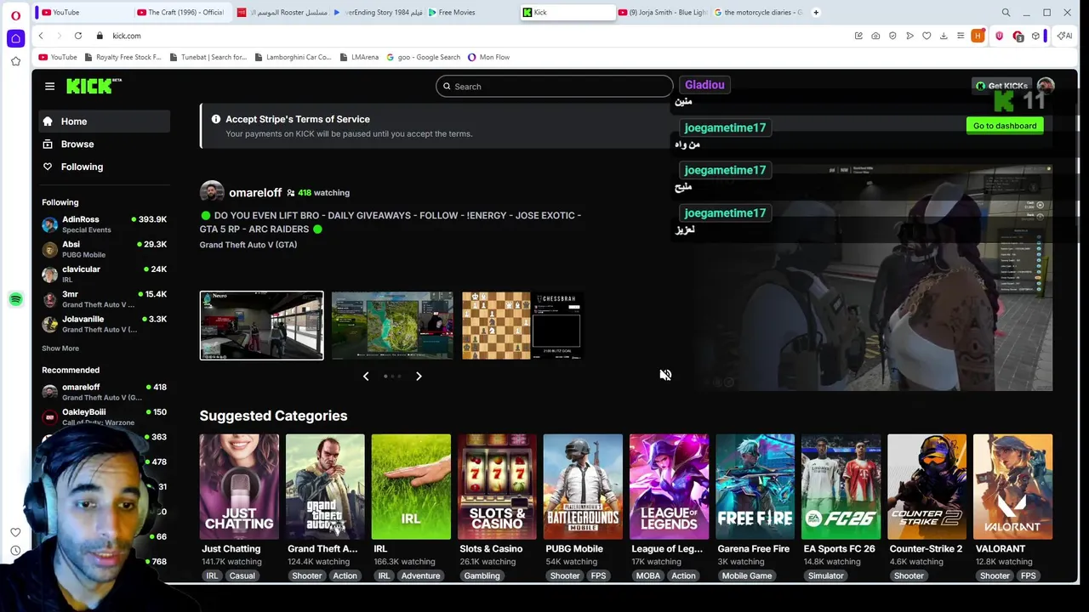Open clavicular channel in Following

point(104,274)
